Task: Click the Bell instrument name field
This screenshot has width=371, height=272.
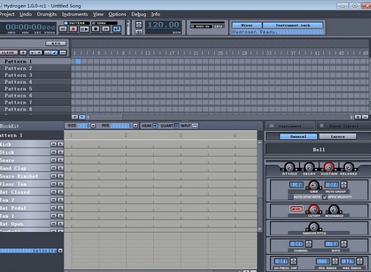Action: (x=318, y=150)
